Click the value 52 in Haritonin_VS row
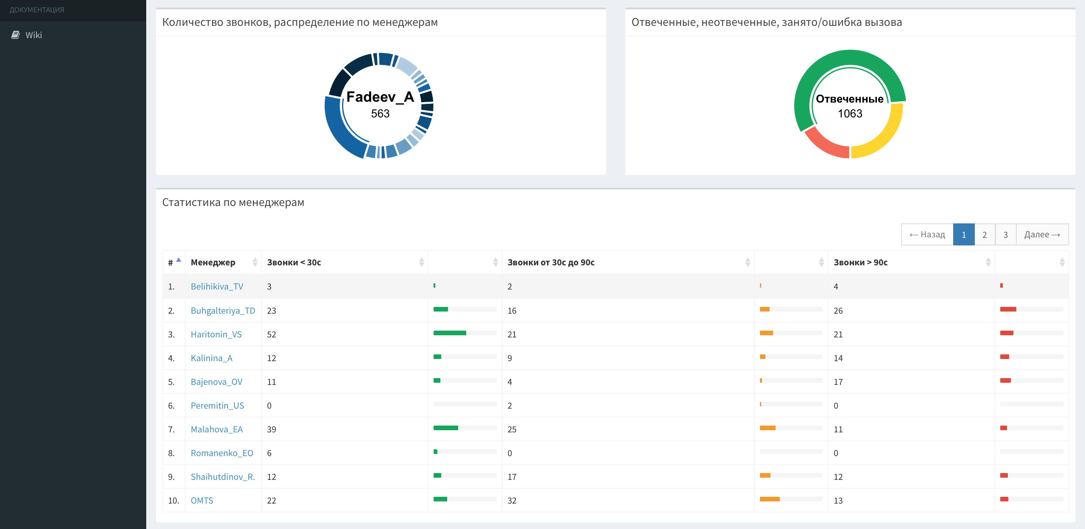 point(271,334)
